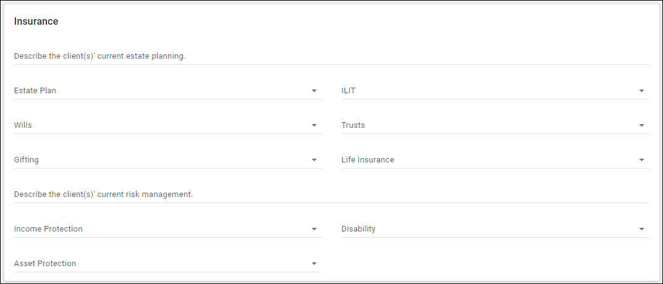
Task: Click the Wills dropdown arrow
Action: [315, 126]
